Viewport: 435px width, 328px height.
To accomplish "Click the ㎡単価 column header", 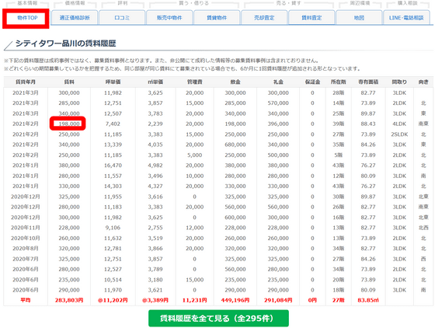I will [155, 82].
